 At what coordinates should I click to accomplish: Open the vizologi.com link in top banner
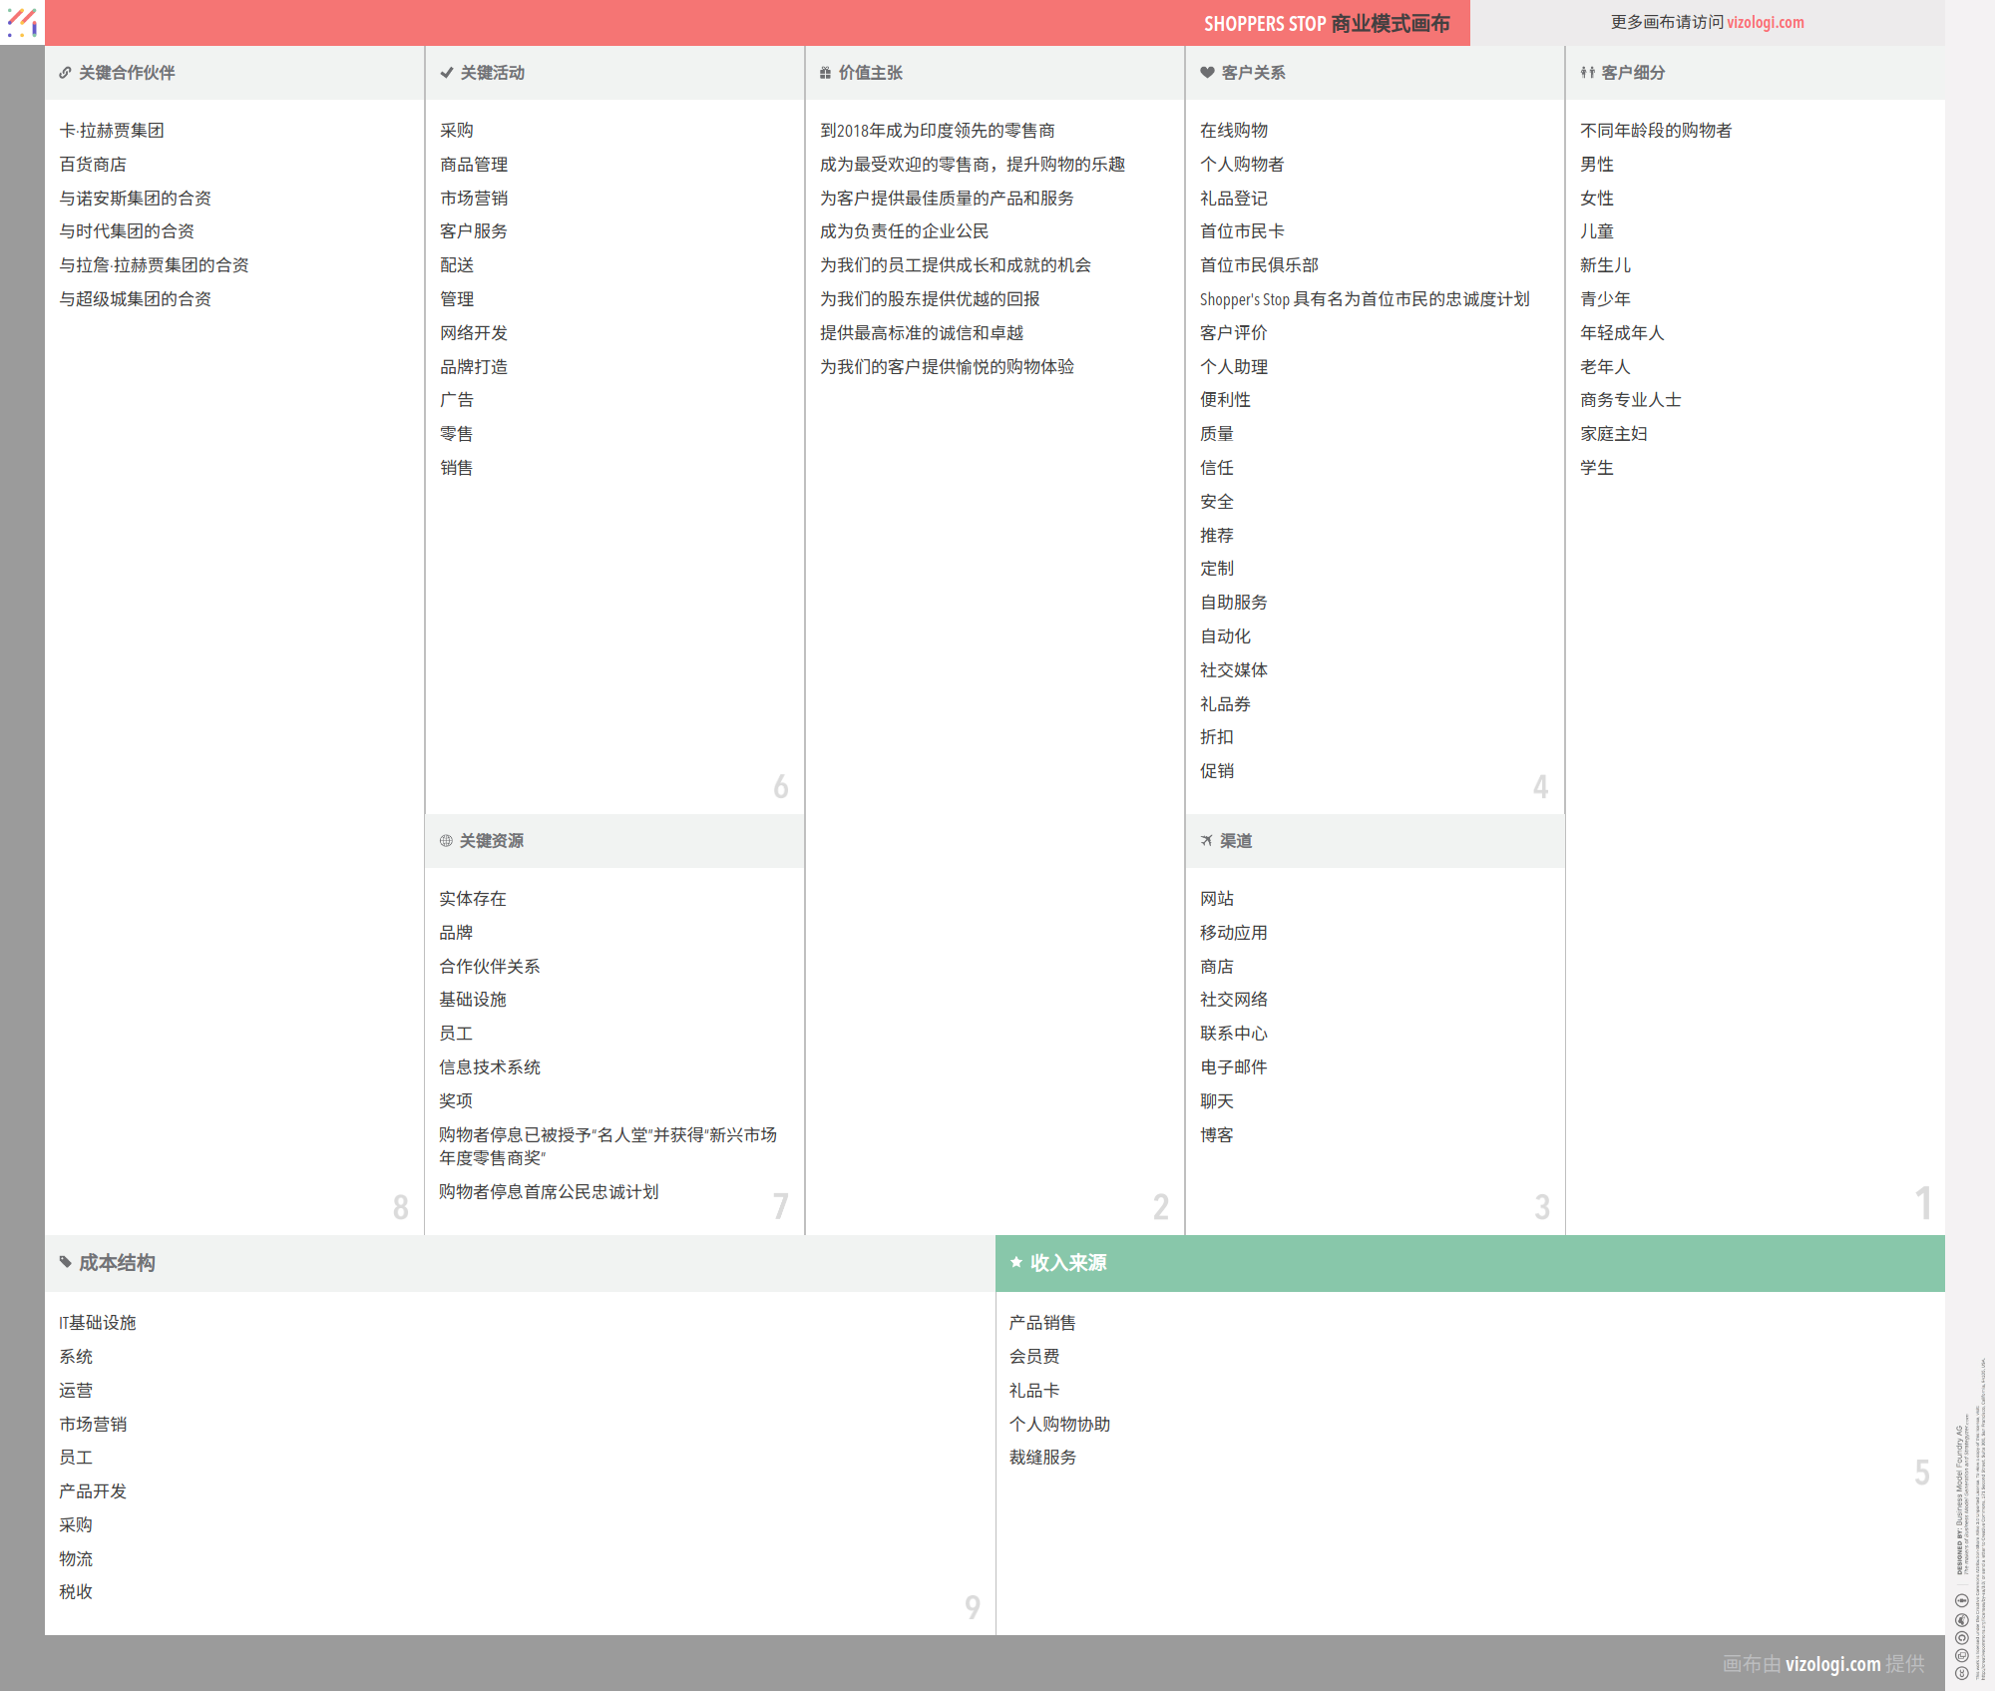pos(1765,22)
